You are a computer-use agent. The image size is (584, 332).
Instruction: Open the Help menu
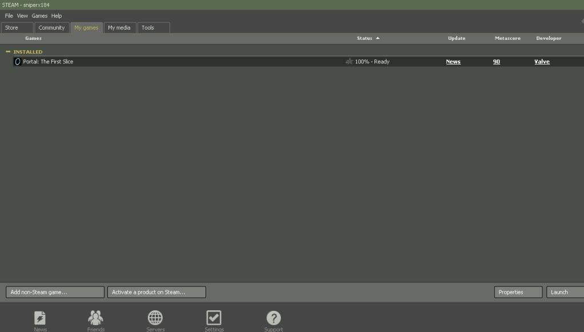pos(57,16)
